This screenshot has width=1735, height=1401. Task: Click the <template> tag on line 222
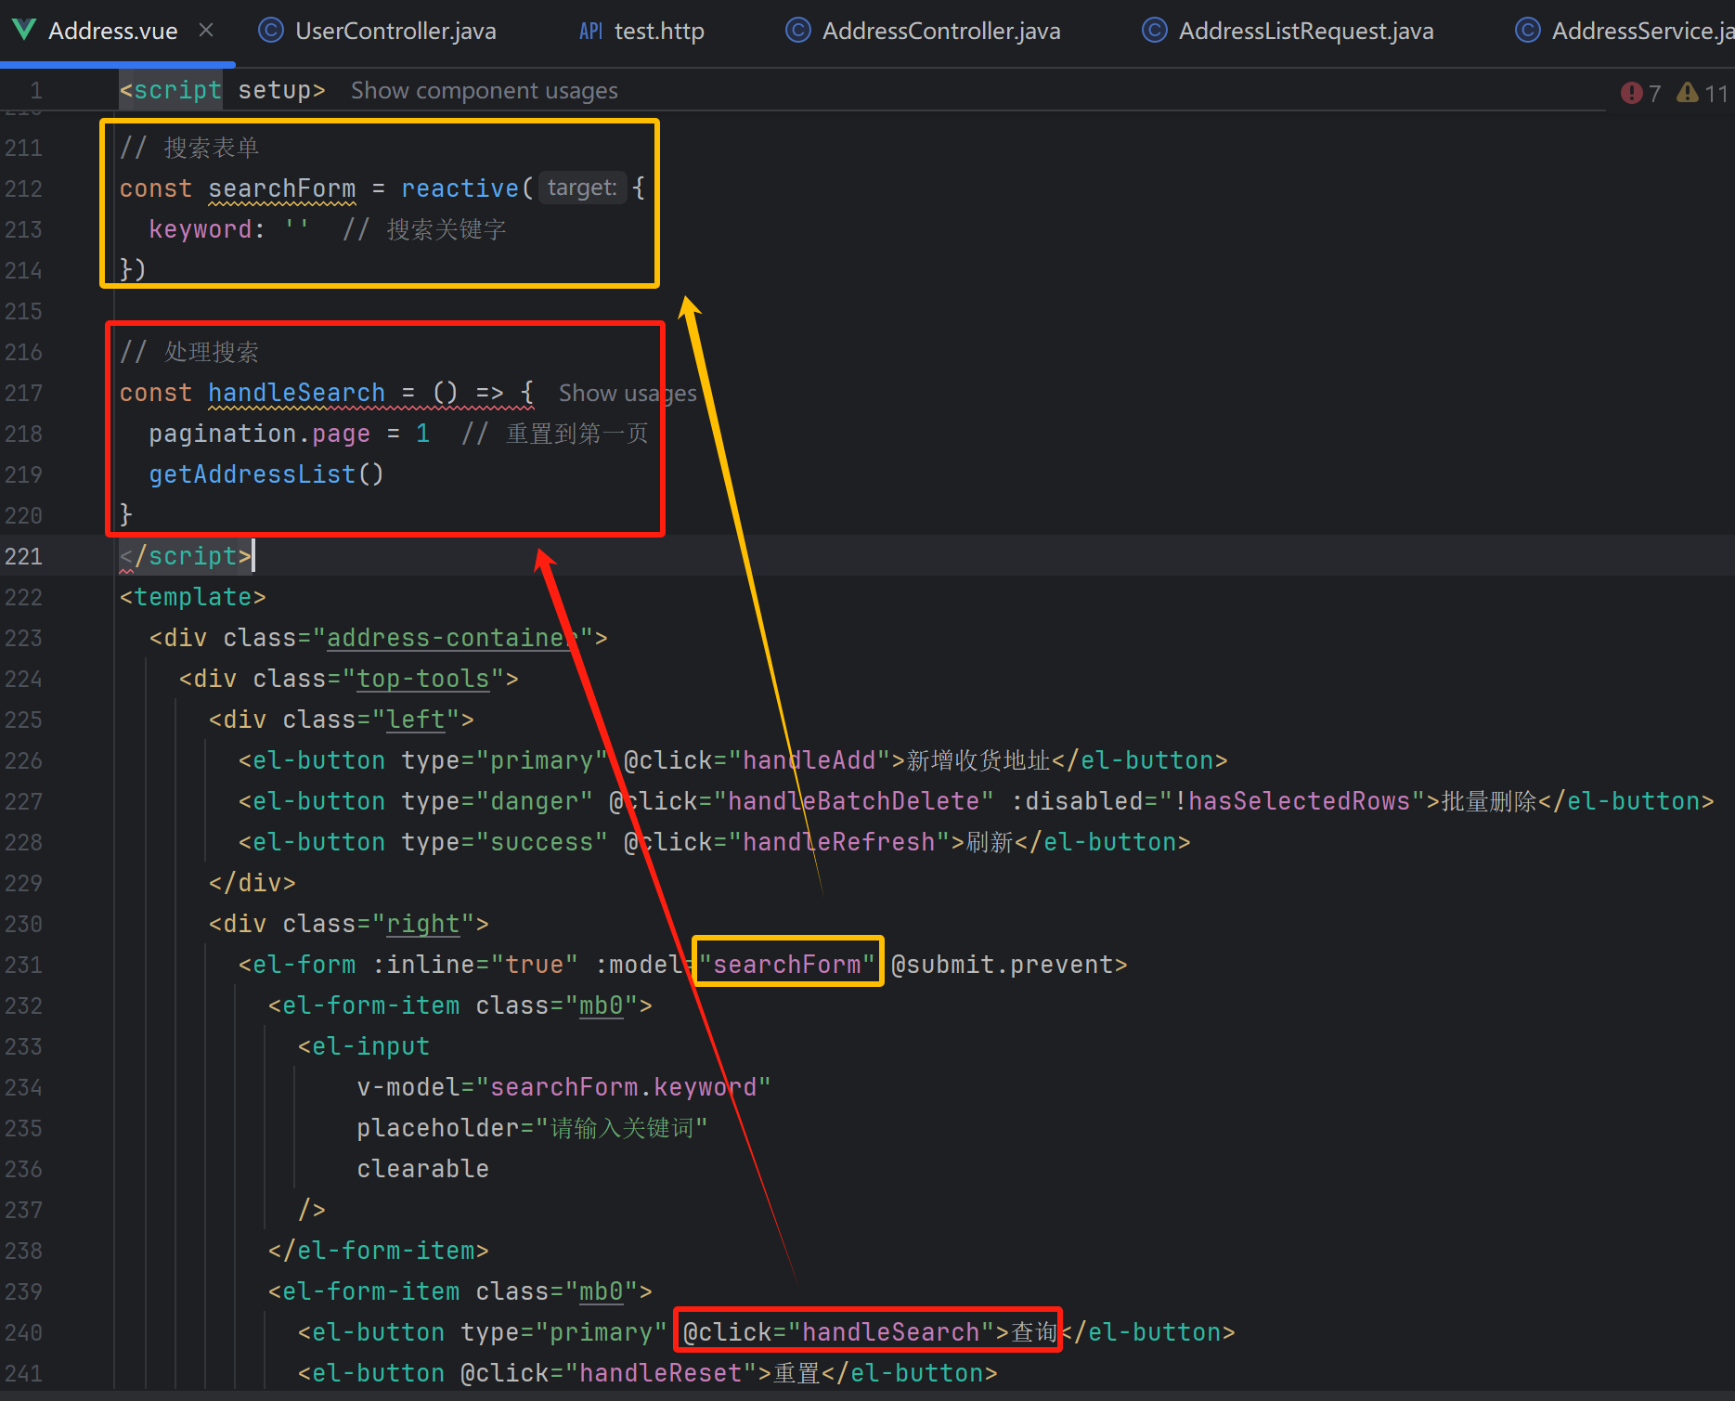[x=192, y=597]
